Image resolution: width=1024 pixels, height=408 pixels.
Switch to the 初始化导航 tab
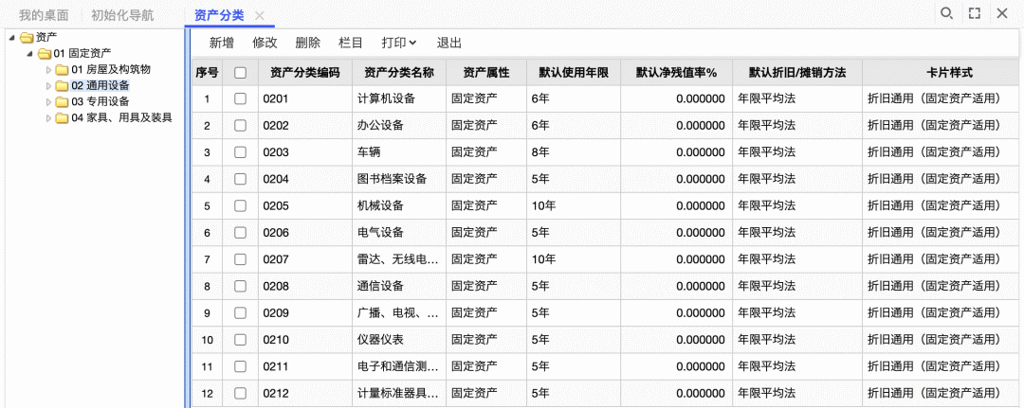coord(122,14)
